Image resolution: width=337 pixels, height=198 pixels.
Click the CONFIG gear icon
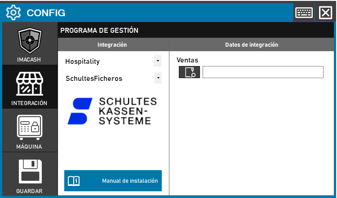tap(13, 13)
